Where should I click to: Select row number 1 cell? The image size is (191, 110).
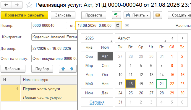coord(11,93)
